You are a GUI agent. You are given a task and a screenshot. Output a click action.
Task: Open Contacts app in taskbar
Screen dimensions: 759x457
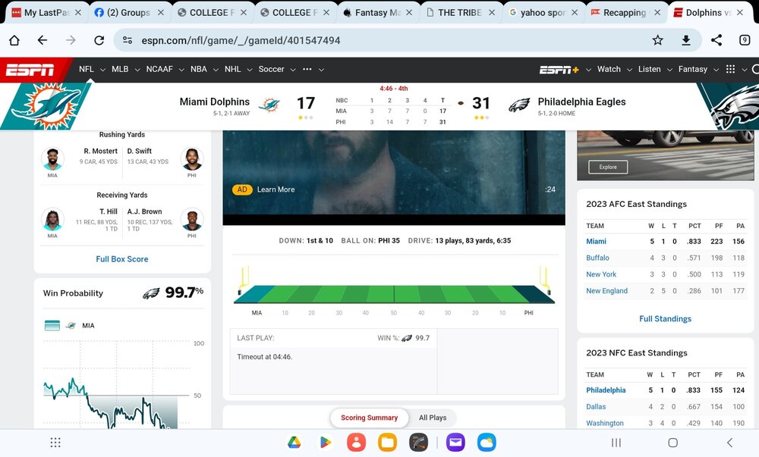pyautogui.click(x=356, y=443)
